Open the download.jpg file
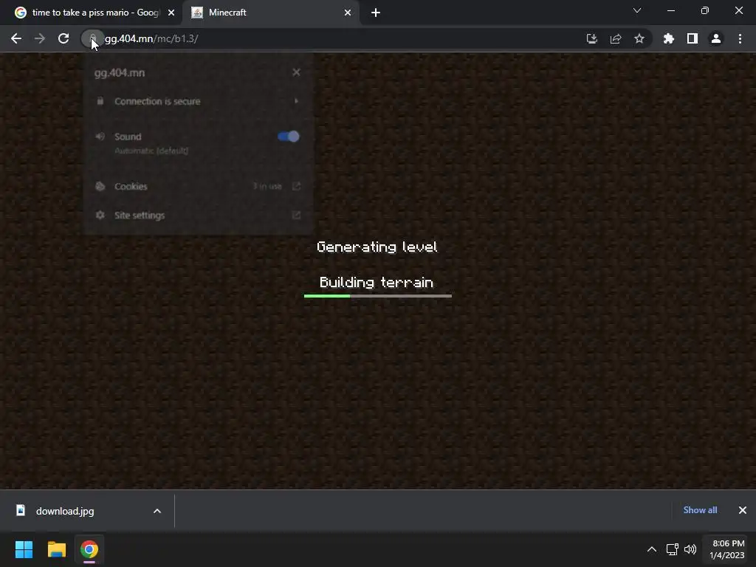The image size is (756, 567). [65, 511]
